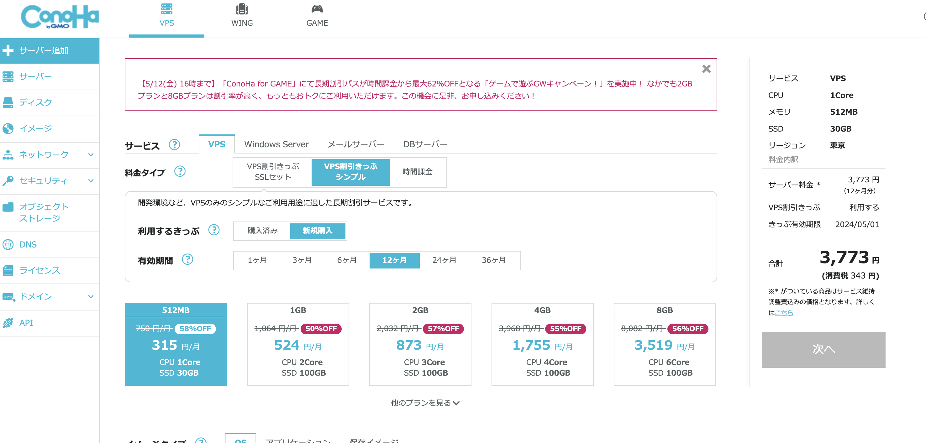Open the API plug icon

(x=8, y=323)
